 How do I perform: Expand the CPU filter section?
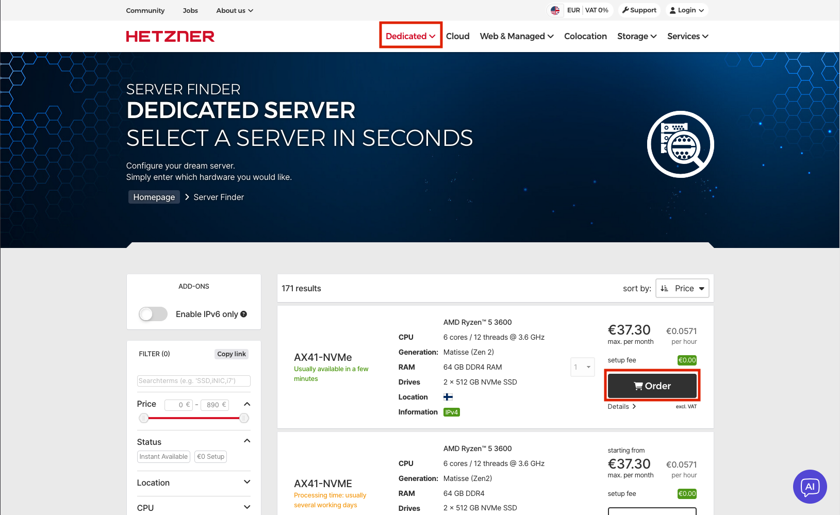coord(193,507)
